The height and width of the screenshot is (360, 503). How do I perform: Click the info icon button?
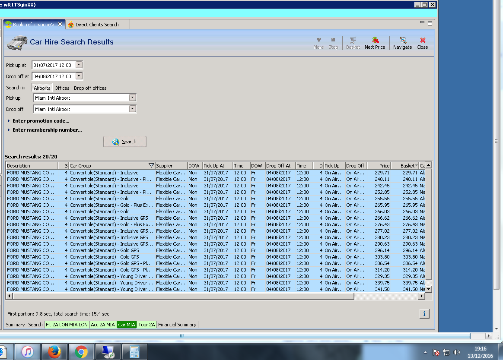coord(424,314)
